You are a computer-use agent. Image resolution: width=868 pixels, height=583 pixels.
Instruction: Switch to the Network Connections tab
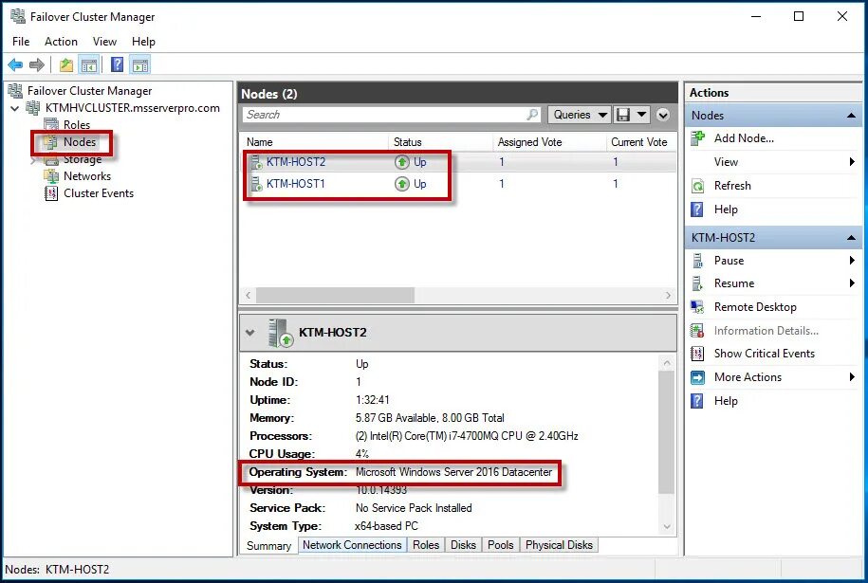point(352,545)
